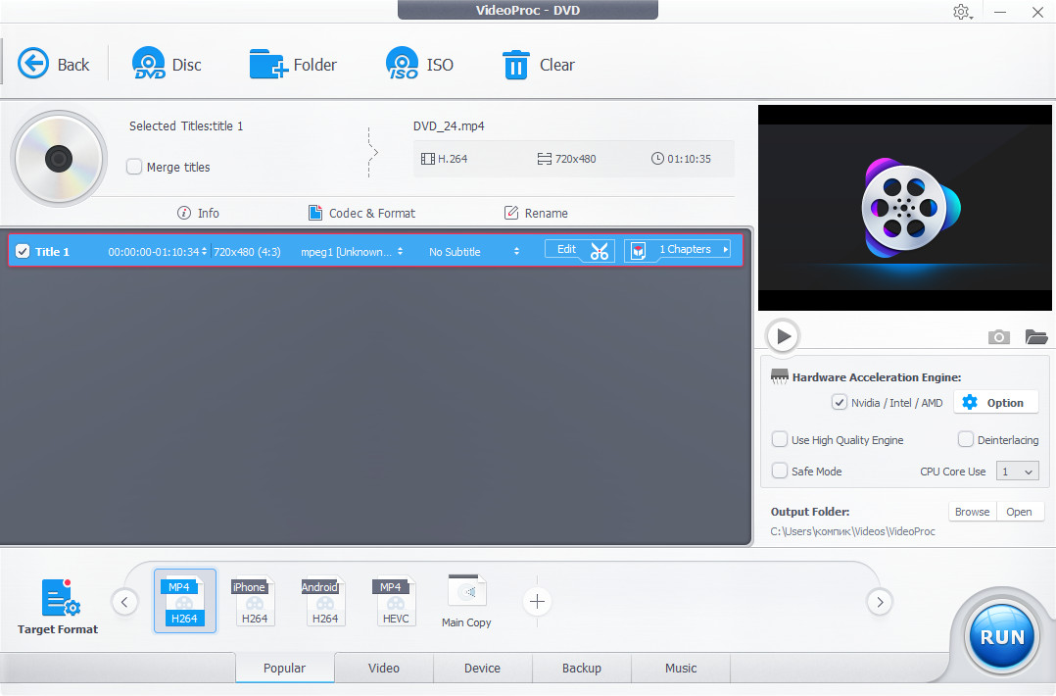Show previous format presets with left arrow
Screen dimensions: 1056x696
coord(124,602)
